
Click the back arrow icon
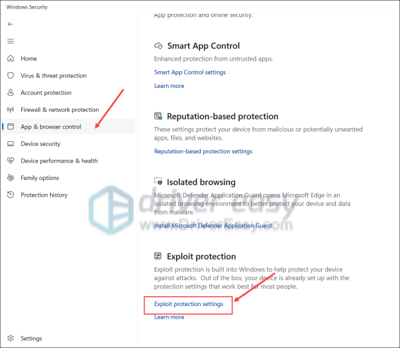click(11, 24)
